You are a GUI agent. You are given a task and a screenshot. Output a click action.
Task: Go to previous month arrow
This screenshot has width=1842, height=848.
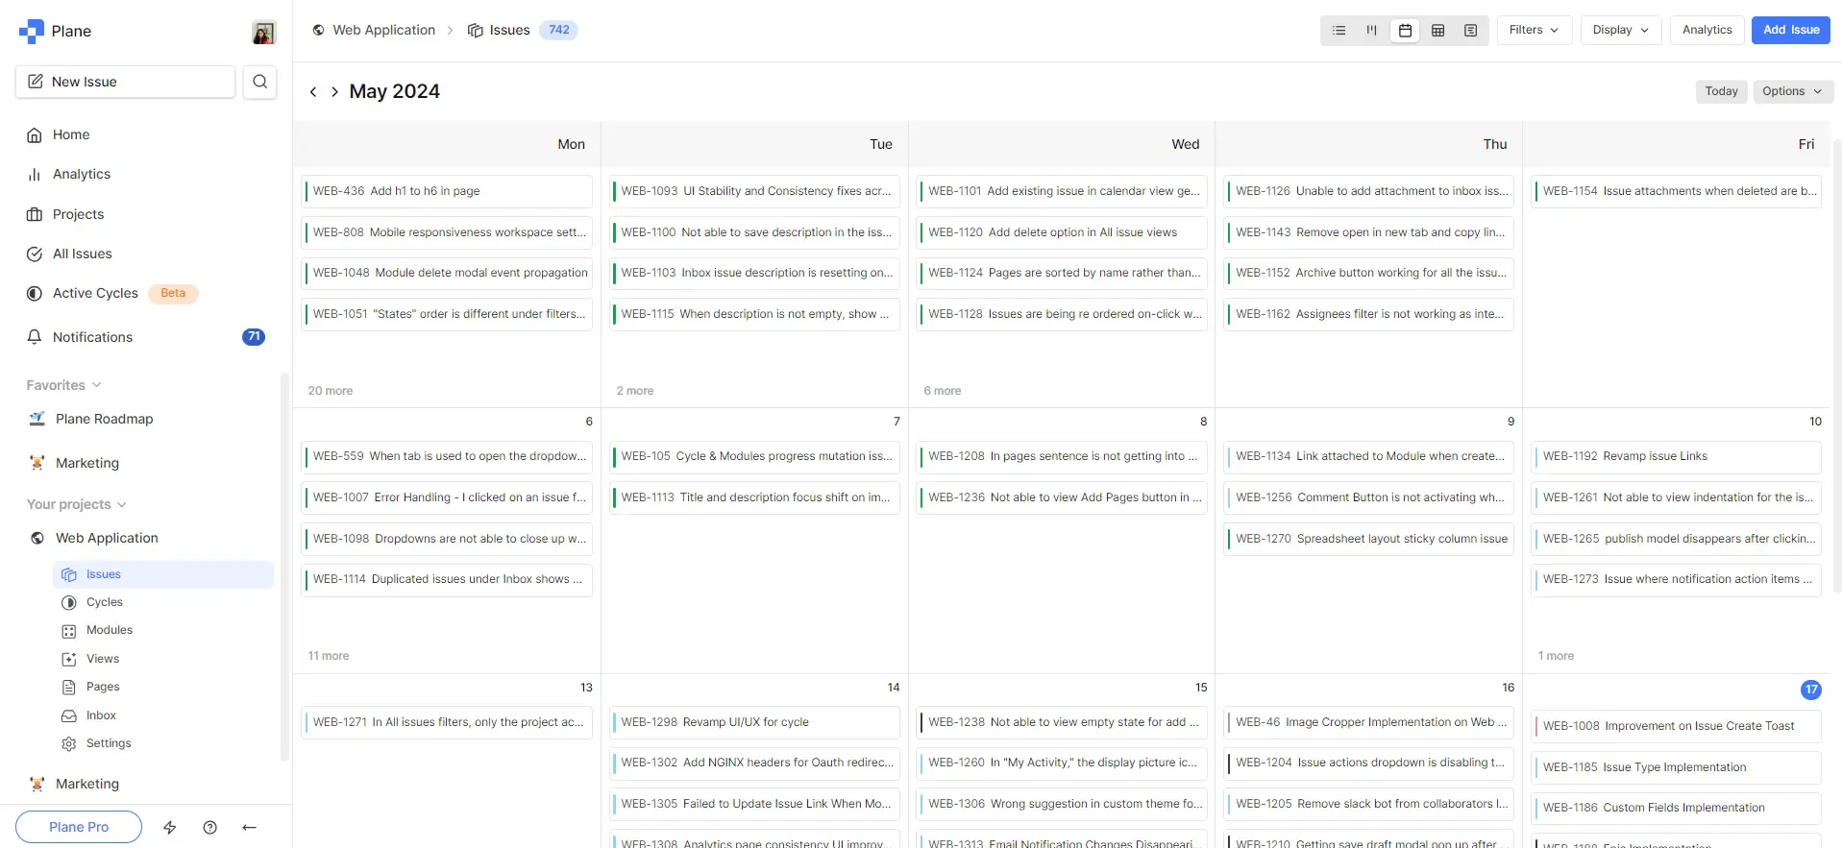(x=313, y=92)
